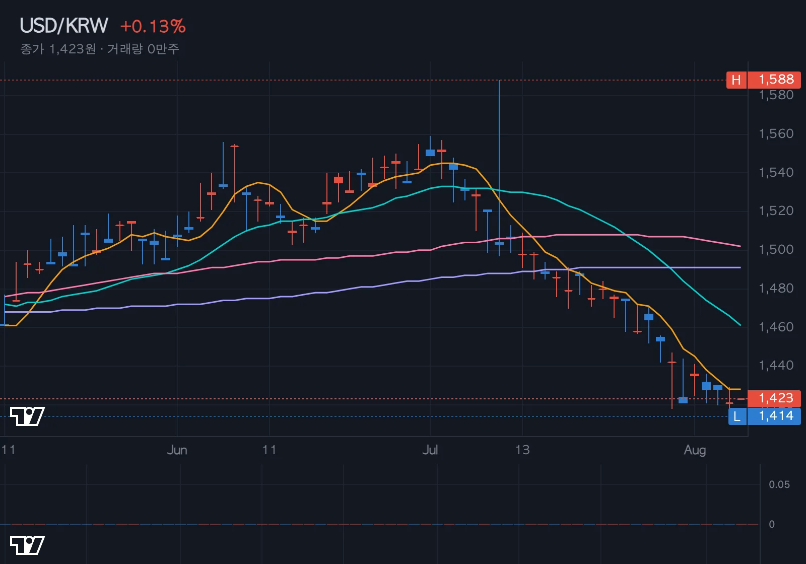Click the 1,480 price axis label
The image size is (806, 564).
[776, 288]
